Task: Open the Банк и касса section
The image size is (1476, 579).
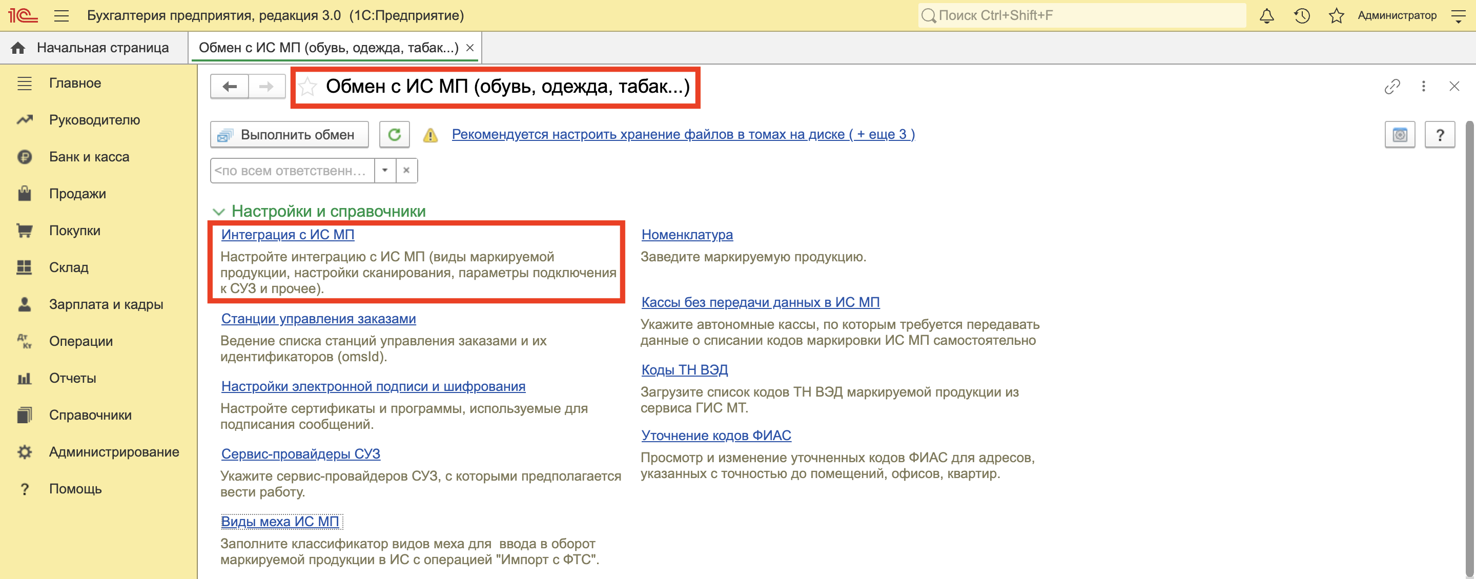Action: point(89,157)
